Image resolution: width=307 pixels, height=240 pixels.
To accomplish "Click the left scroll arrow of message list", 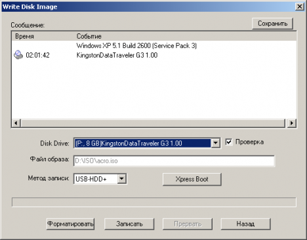I will pyautogui.click(x=16, y=123).
